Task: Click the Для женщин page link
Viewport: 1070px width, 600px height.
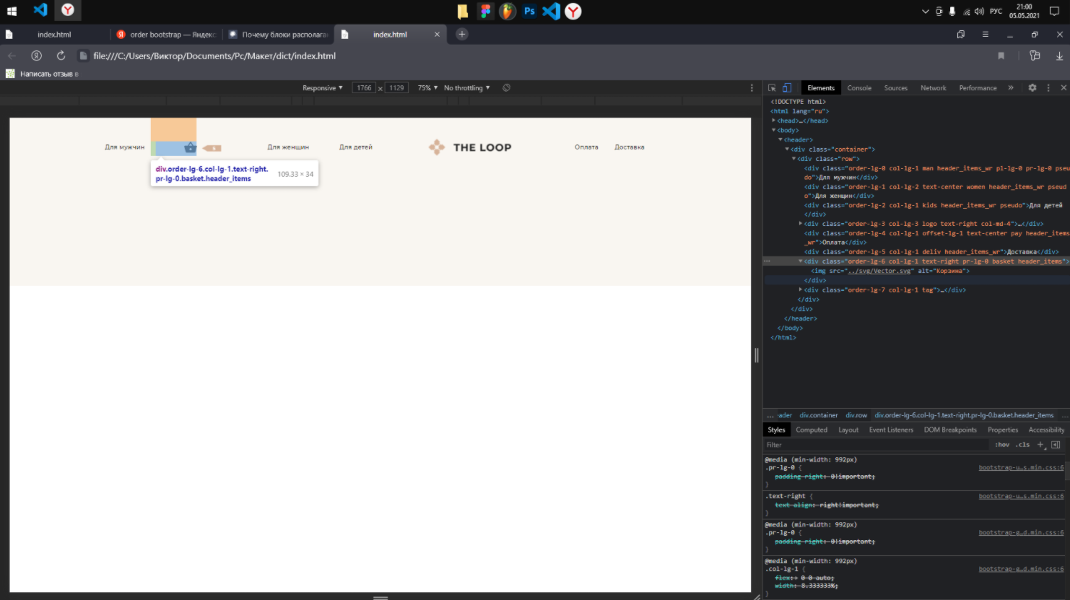Action: pos(288,147)
